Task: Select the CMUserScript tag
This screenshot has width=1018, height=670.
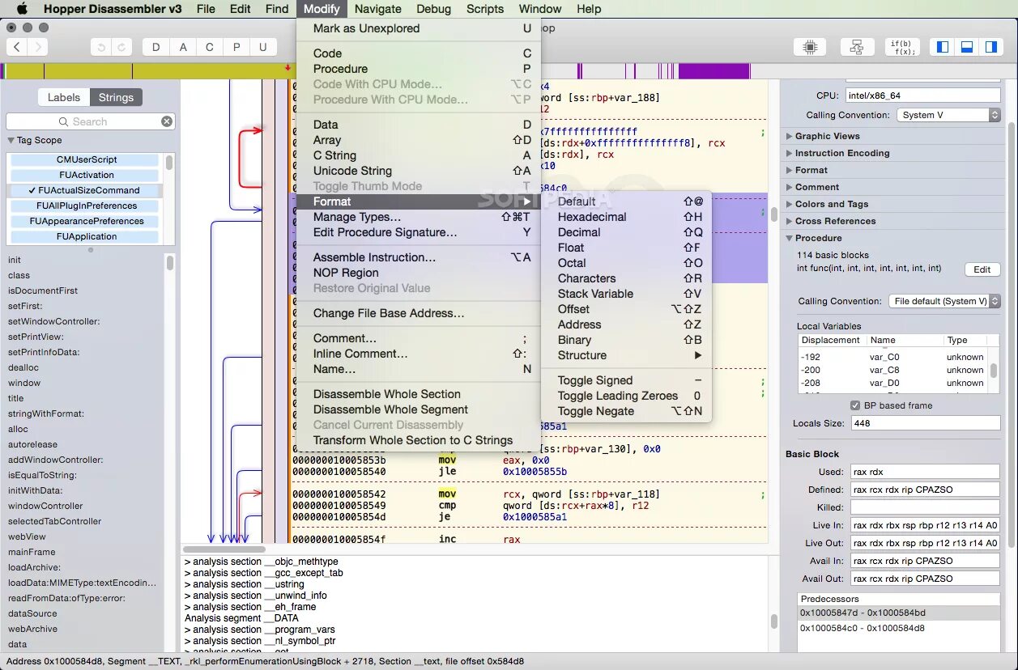Action: 87,159
